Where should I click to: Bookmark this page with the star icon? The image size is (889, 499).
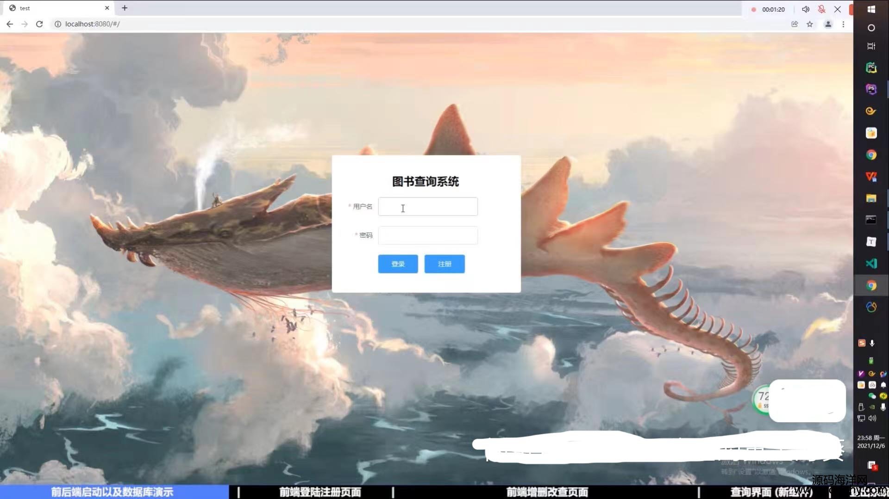point(810,24)
